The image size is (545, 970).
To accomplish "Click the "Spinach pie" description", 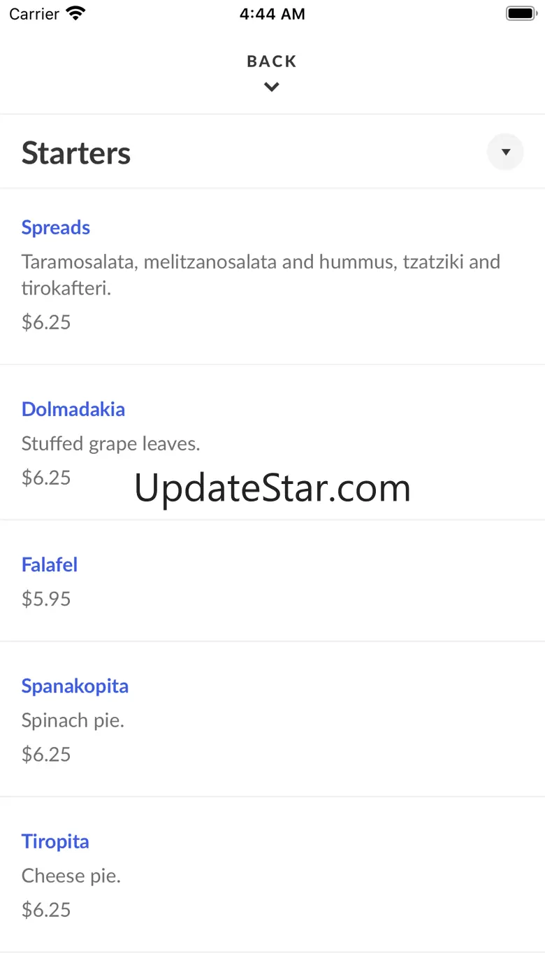I will pyautogui.click(x=73, y=720).
